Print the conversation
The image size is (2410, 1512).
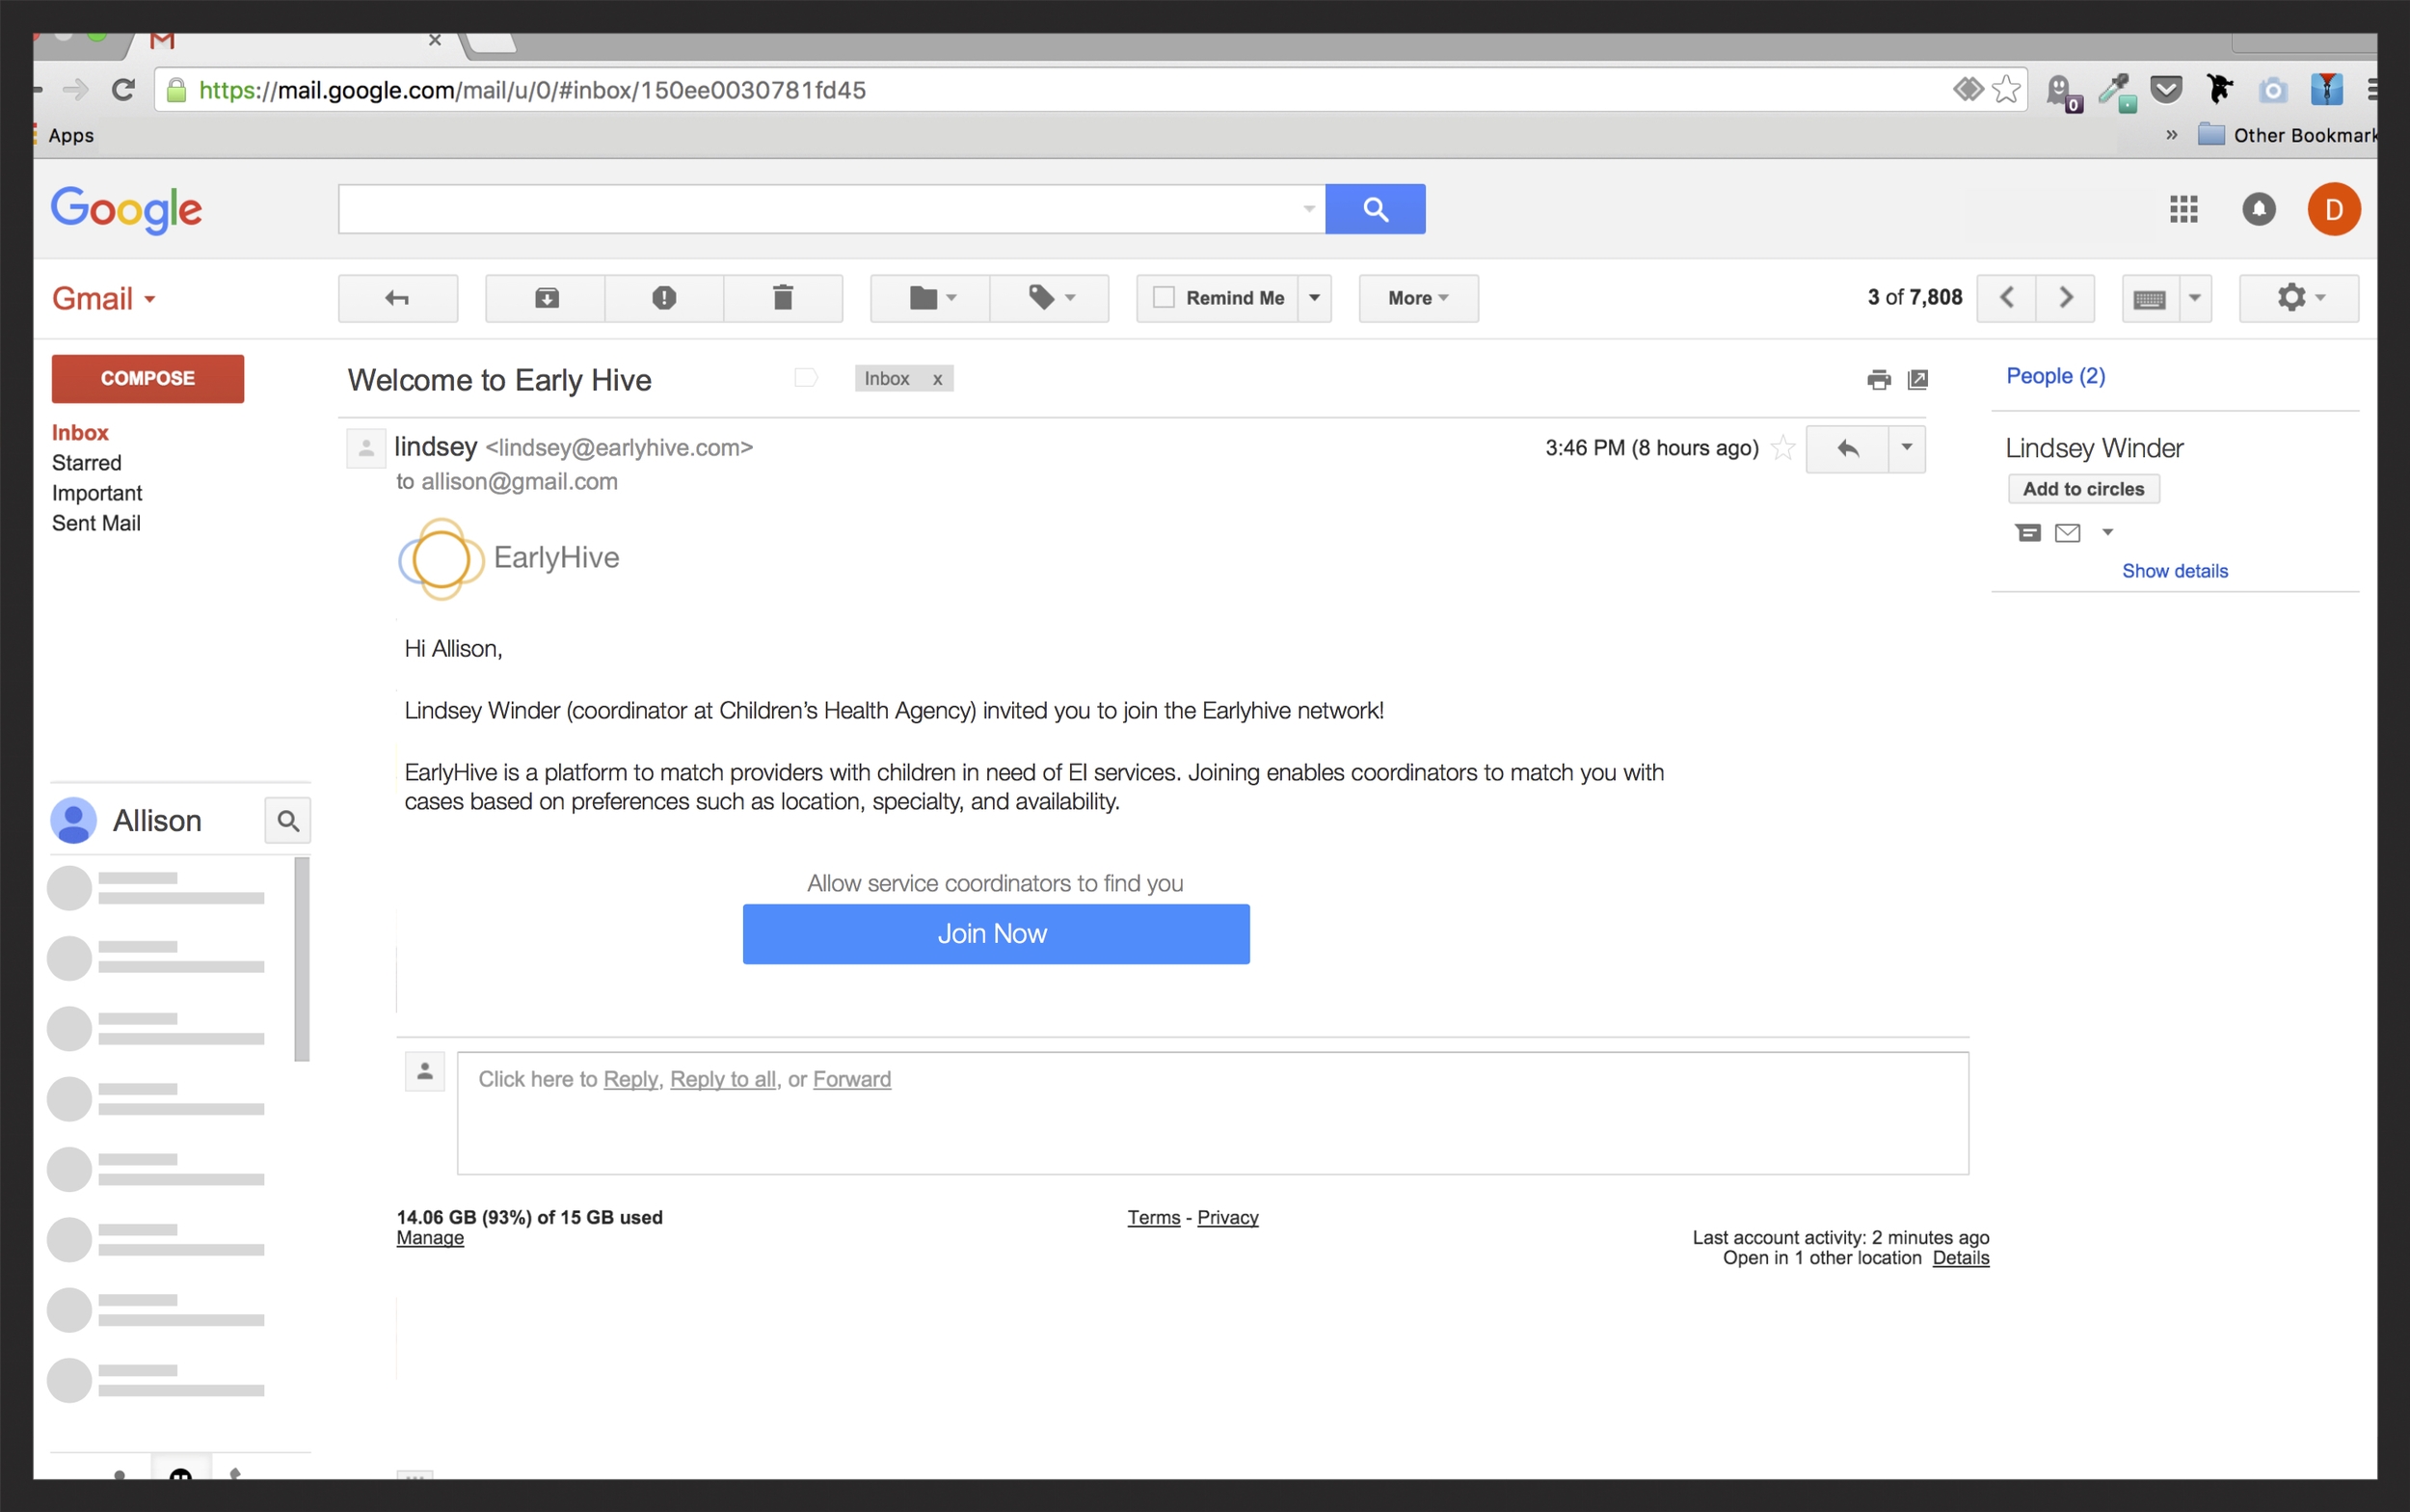pyautogui.click(x=1878, y=379)
